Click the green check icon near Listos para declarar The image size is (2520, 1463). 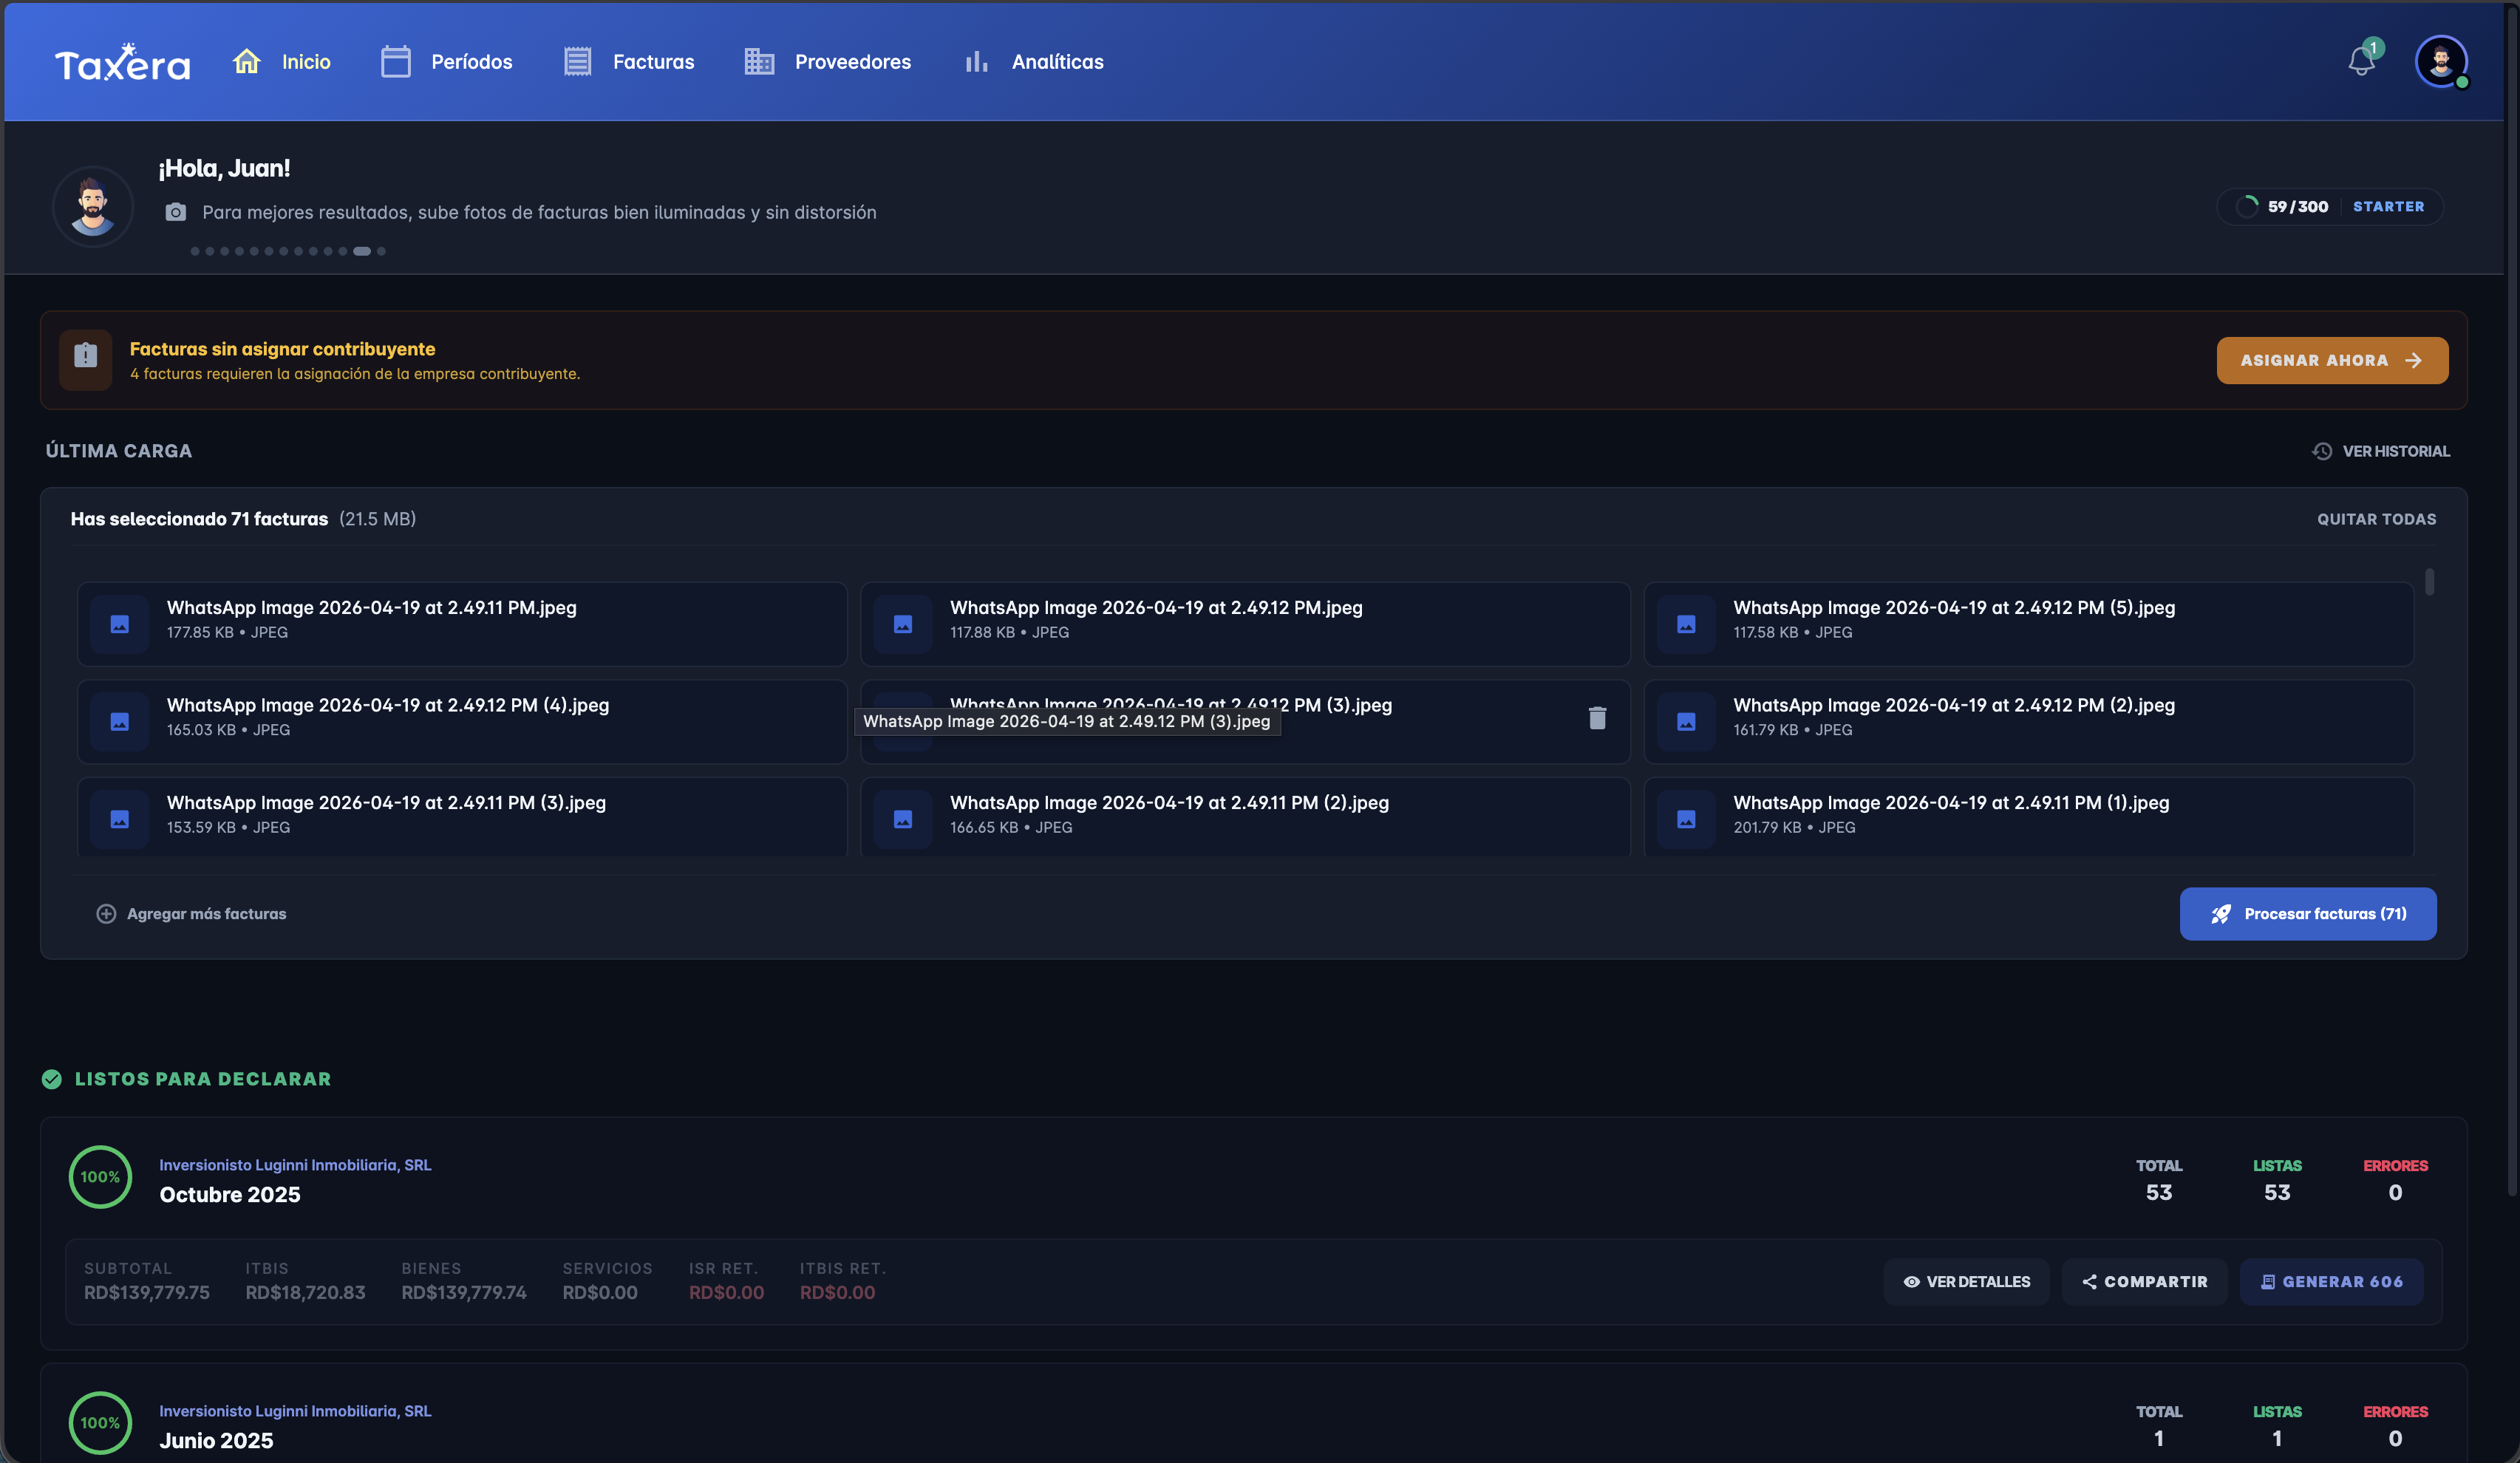pyautogui.click(x=52, y=1079)
